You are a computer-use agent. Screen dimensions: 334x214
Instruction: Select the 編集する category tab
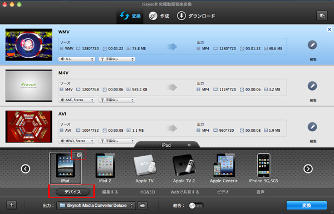[x=110, y=192]
